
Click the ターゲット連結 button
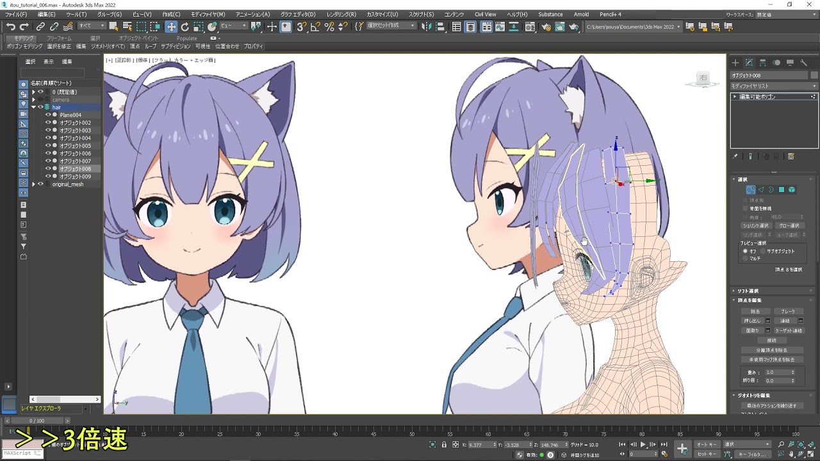click(789, 330)
